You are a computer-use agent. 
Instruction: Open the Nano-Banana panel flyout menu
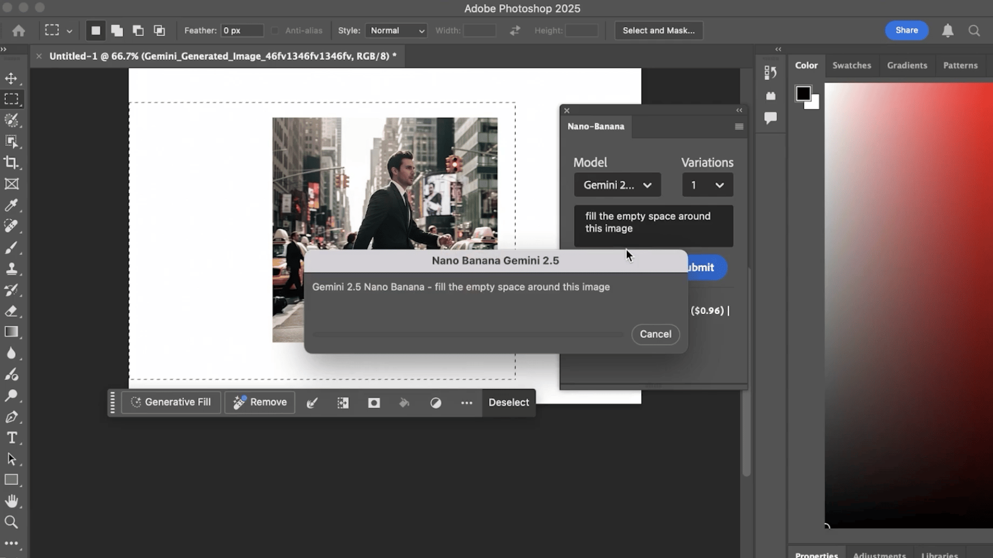pyautogui.click(x=739, y=127)
